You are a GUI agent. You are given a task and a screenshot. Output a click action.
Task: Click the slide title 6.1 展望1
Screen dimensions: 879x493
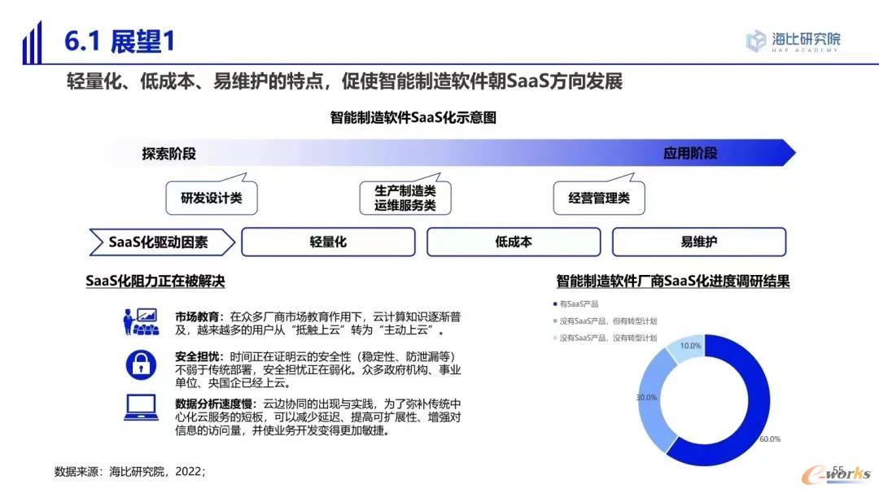click(120, 41)
